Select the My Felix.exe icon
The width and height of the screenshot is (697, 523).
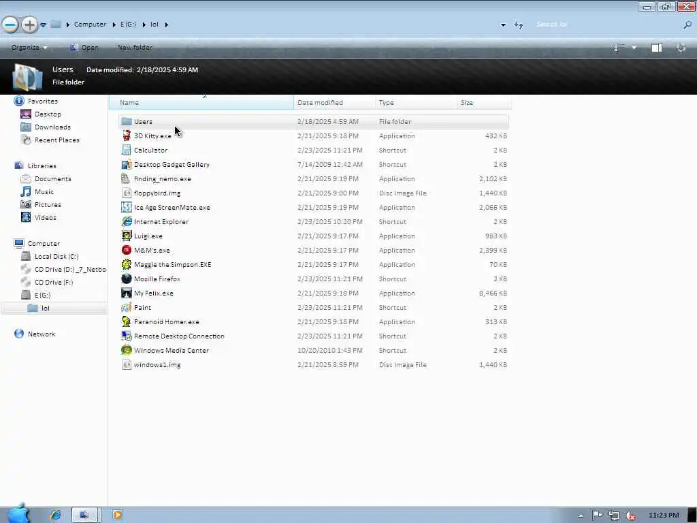pyautogui.click(x=127, y=293)
